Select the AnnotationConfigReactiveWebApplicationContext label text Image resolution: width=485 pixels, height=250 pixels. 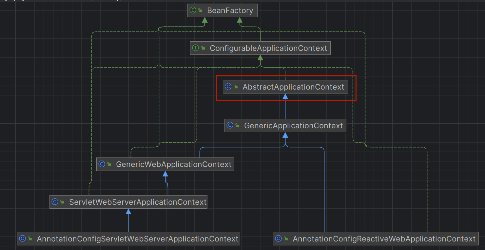[384, 239]
